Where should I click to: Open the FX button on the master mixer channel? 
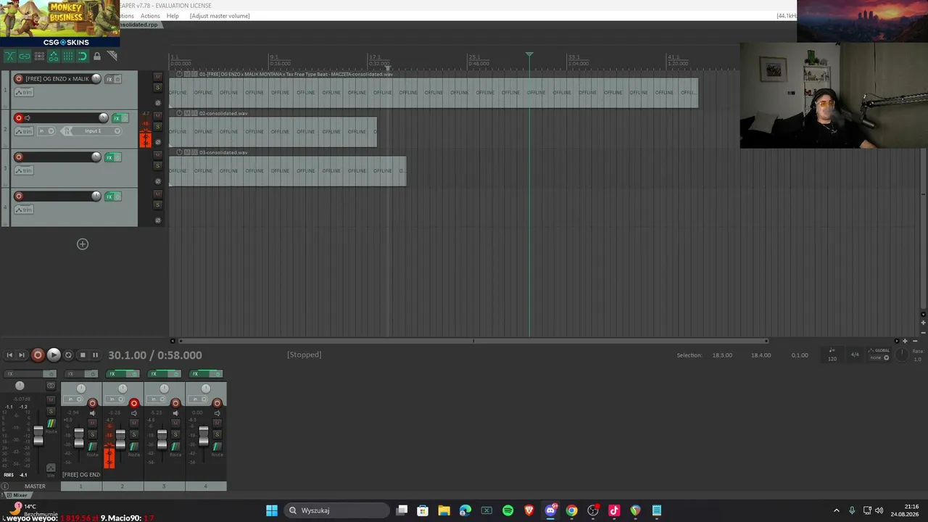pyautogui.click(x=23, y=374)
